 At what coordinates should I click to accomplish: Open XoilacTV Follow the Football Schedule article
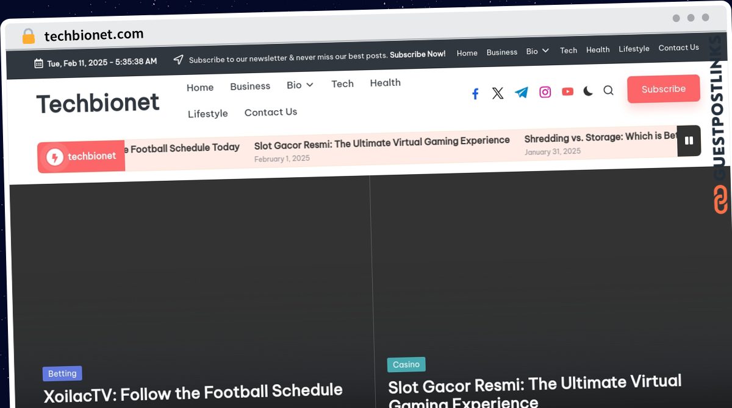[193, 393]
